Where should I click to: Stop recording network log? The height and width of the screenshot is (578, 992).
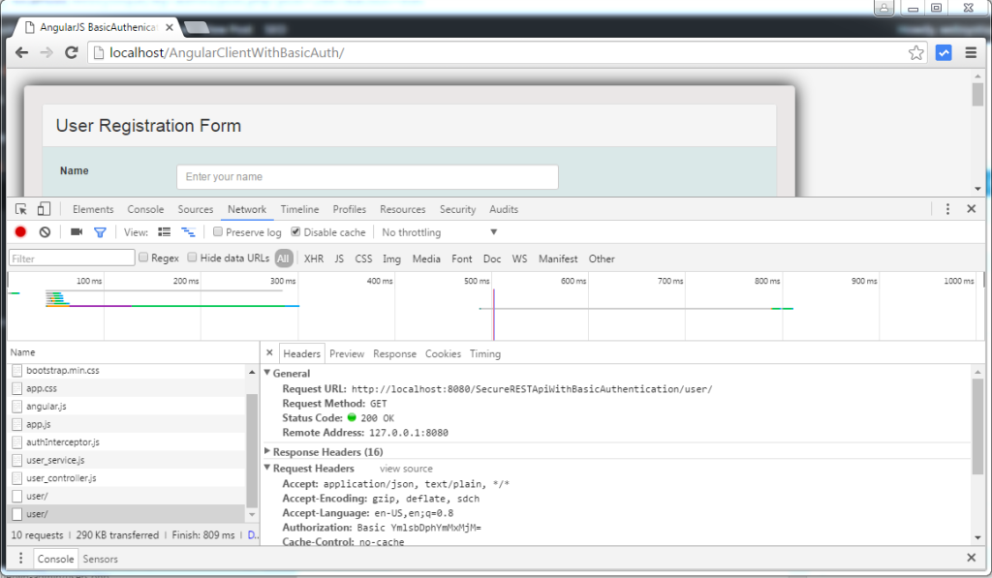18,232
